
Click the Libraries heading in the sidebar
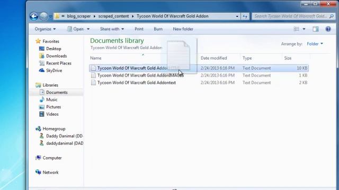coord(50,85)
